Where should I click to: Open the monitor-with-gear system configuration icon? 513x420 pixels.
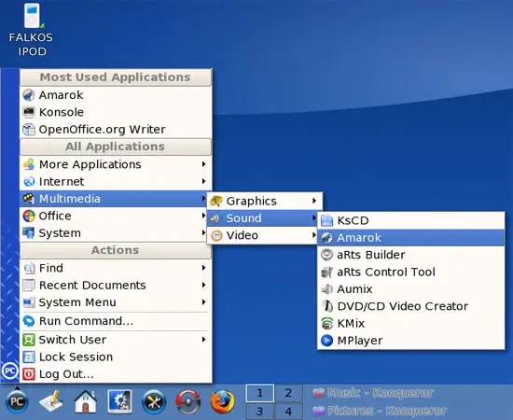(119, 401)
